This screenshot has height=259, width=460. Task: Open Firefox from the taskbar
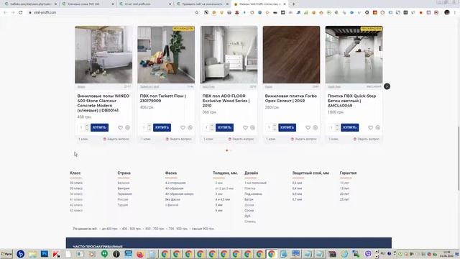coord(140,254)
